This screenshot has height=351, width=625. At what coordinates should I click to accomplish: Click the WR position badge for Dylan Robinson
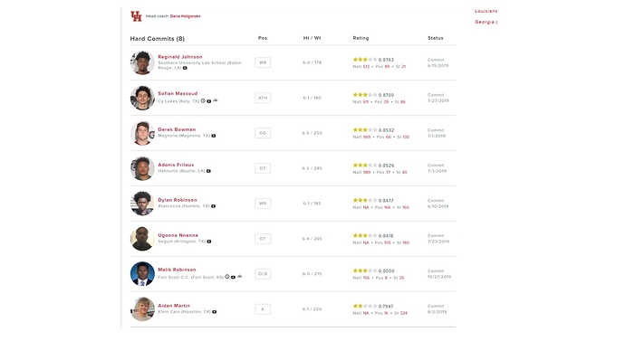(263, 204)
